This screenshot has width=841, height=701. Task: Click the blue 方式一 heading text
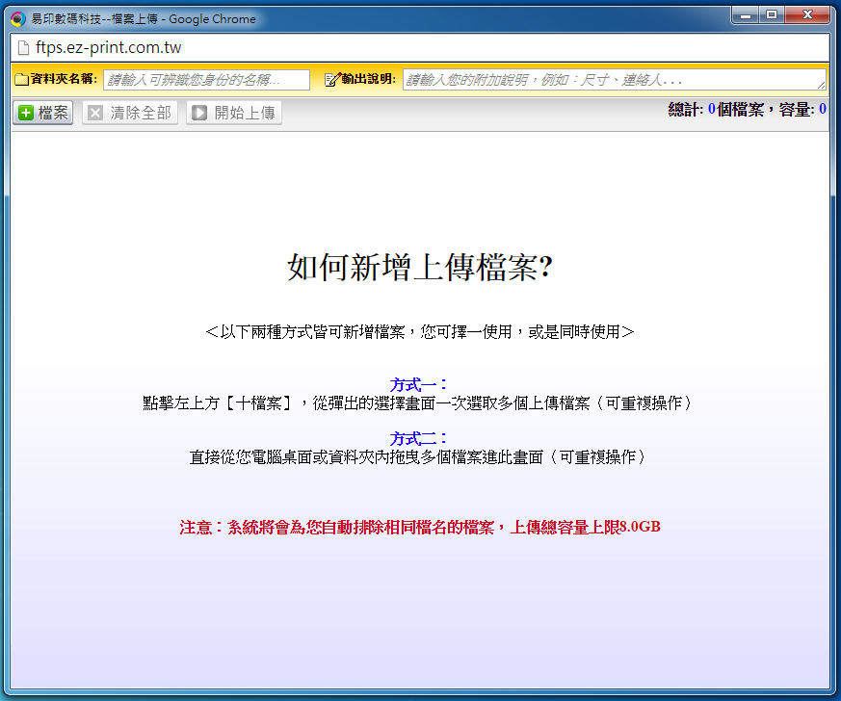(x=419, y=384)
